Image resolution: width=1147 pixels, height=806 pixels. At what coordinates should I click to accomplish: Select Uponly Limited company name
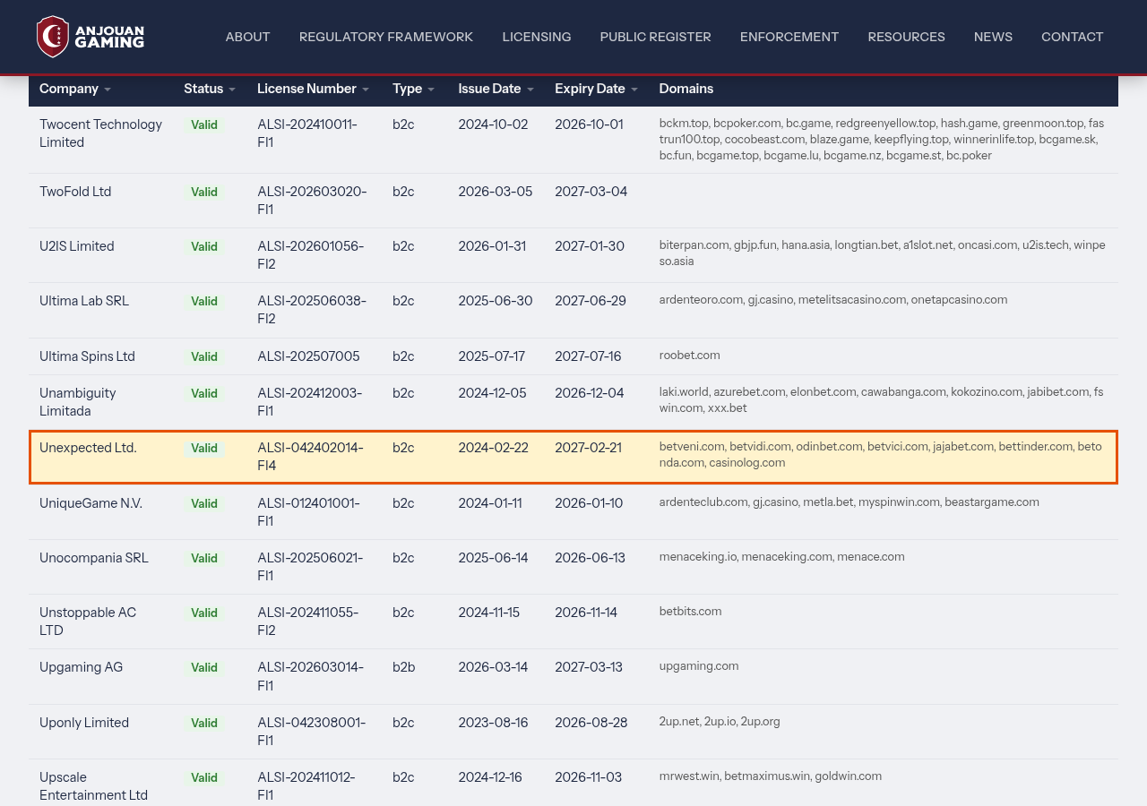[x=84, y=723]
